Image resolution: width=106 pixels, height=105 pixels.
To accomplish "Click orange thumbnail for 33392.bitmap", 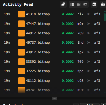I will pyautogui.click(x=21, y=62).
